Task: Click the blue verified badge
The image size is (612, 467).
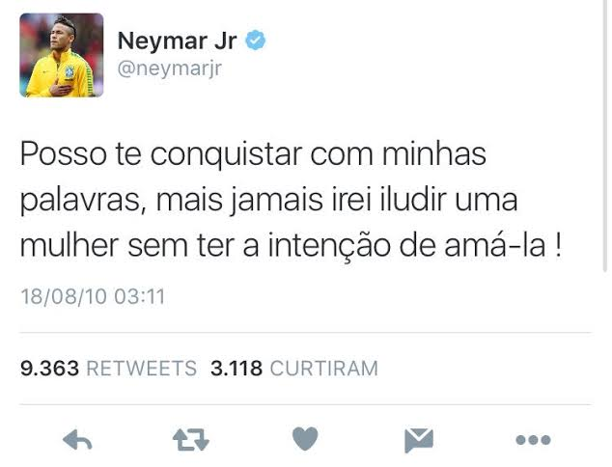Action: [255, 41]
